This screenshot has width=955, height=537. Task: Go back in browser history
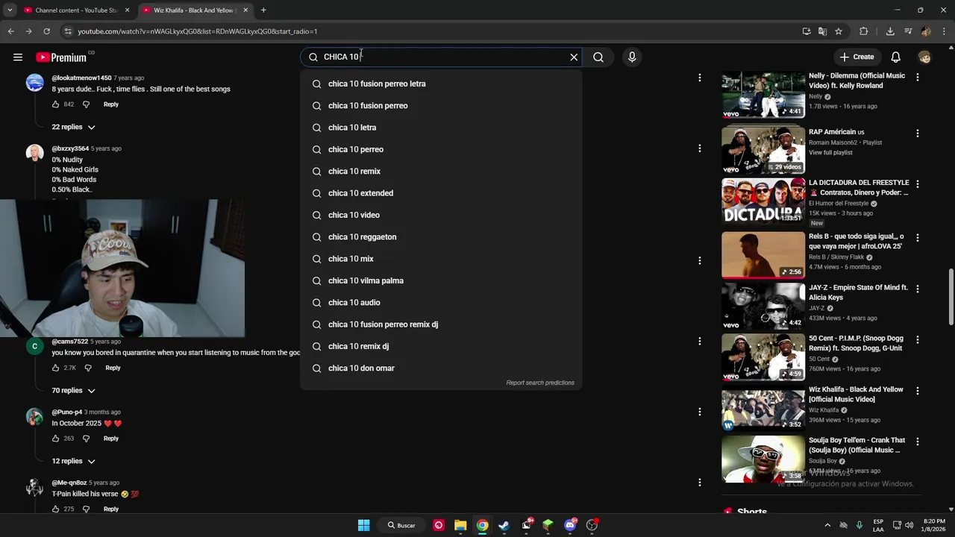(x=10, y=31)
